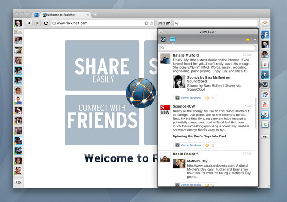Toggle all friends list filter beside star

(x=20, y=32)
